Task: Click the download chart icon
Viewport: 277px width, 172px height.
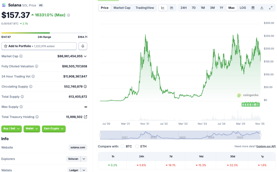Action: [x=262, y=8]
